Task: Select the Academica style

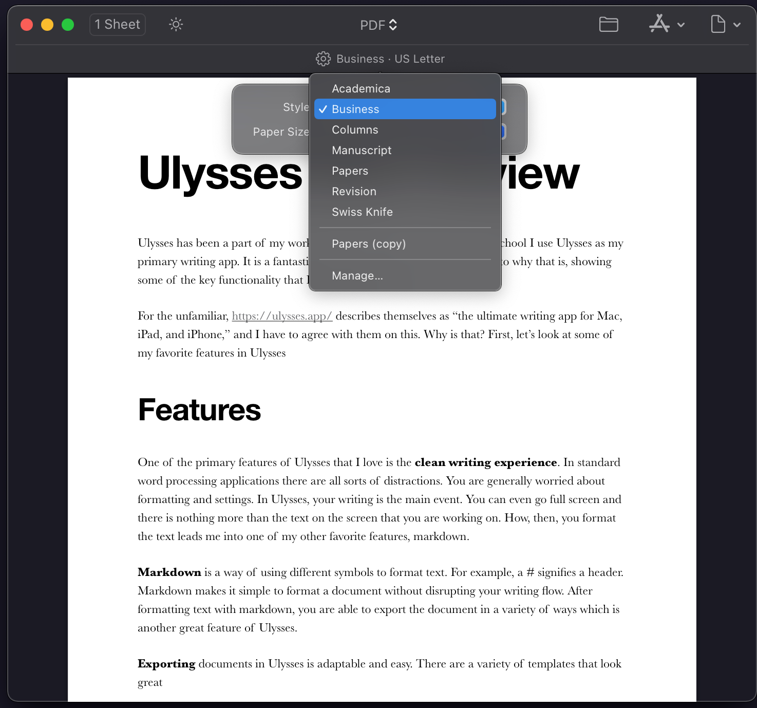Action: 361,88
